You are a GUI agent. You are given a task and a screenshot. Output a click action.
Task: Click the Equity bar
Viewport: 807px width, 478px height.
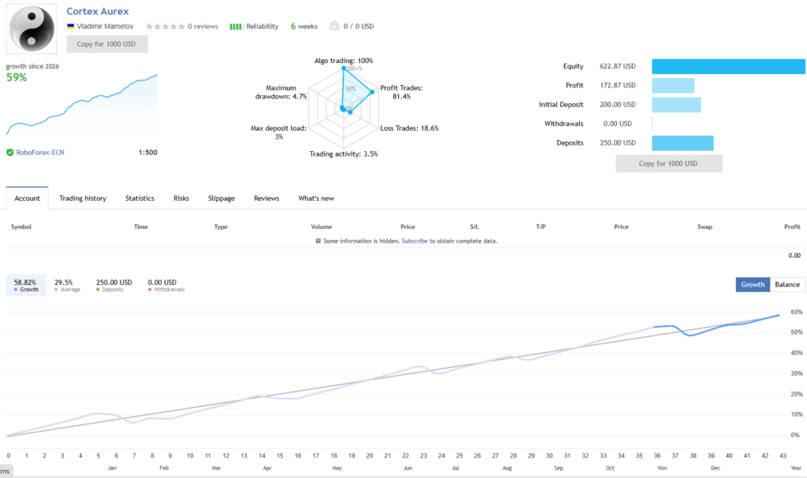728,66
